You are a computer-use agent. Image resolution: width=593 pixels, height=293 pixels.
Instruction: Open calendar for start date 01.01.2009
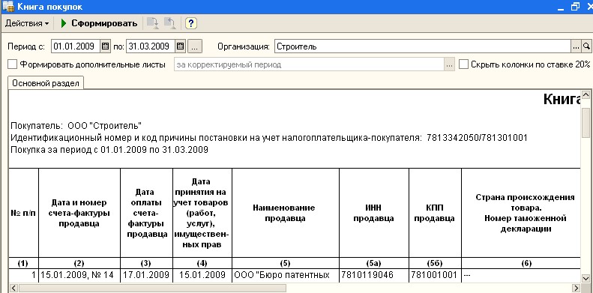[x=106, y=46]
